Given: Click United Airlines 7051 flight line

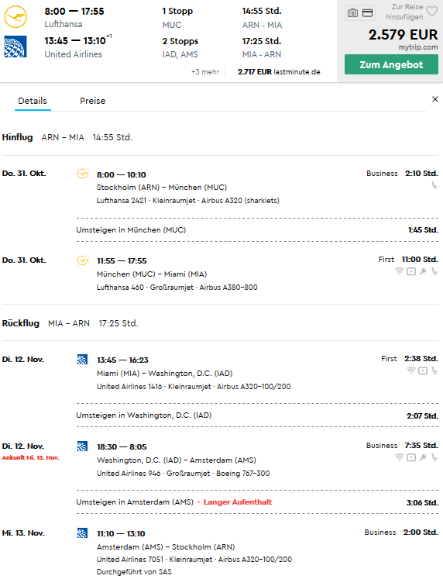Looking at the screenshot, I should [x=194, y=560].
